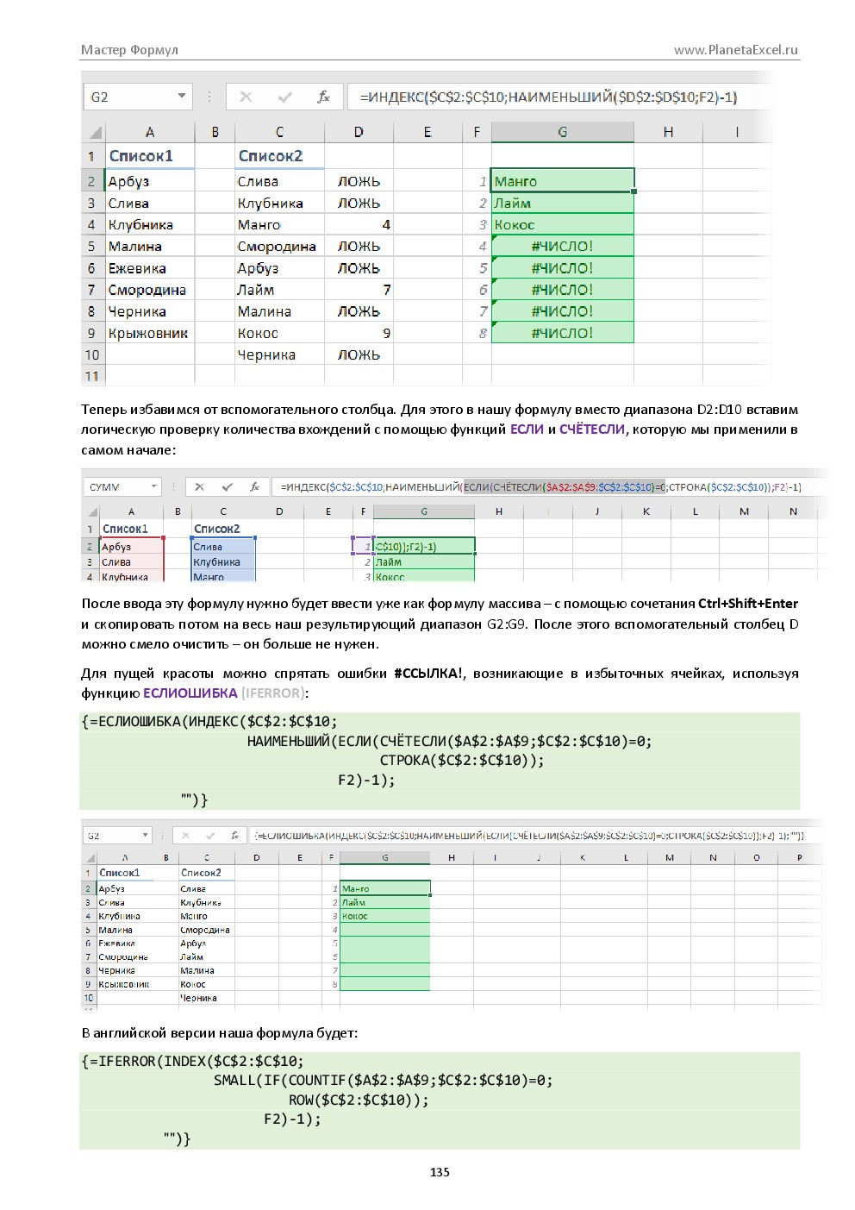Click the Enter checkmark icon in the sheet with #ЧИСЛО! errors
Image resolution: width=855 pixels, height=1210 pixels.
coord(284,97)
